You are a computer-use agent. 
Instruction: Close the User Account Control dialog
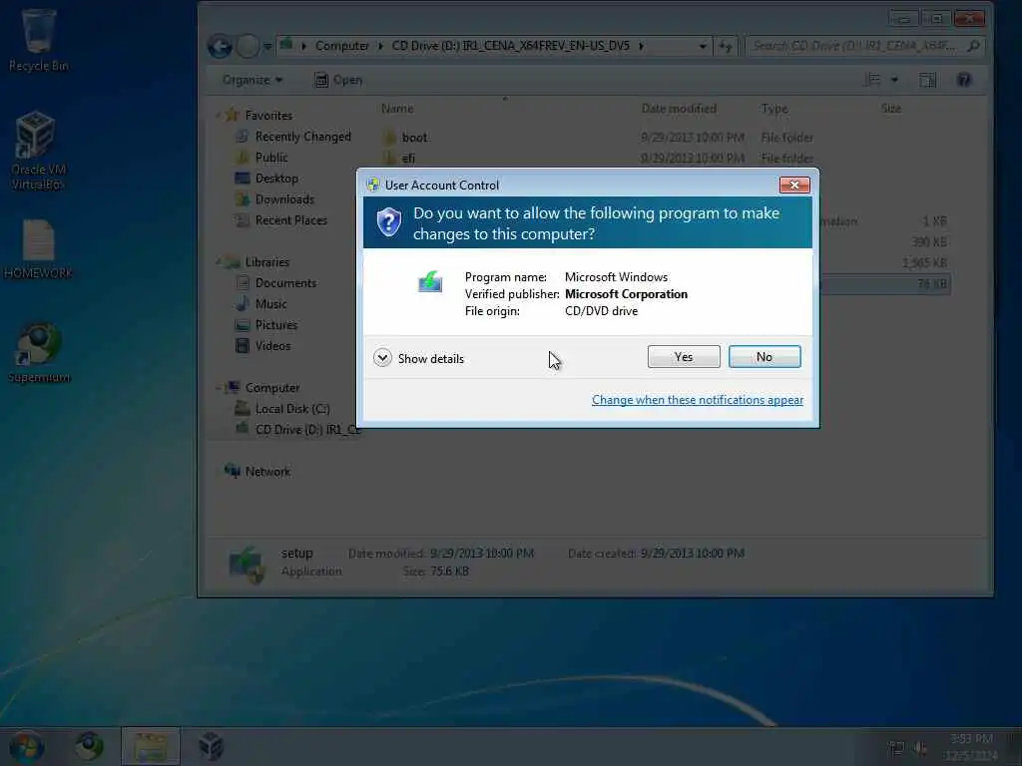[793, 185]
